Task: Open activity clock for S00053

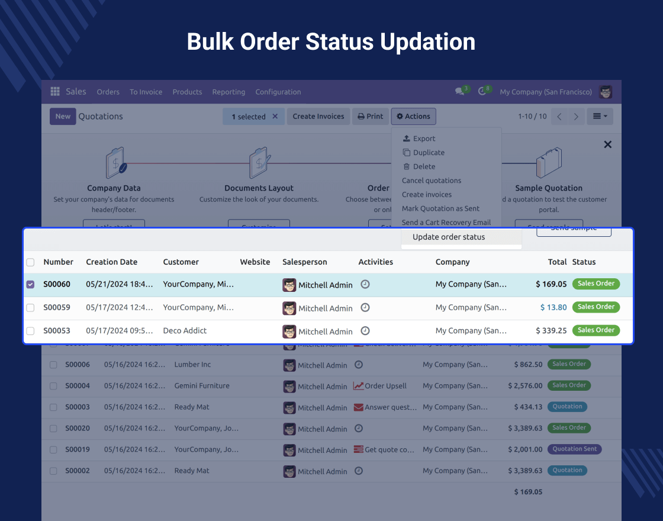Action: pyautogui.click(x=365, y=331)
